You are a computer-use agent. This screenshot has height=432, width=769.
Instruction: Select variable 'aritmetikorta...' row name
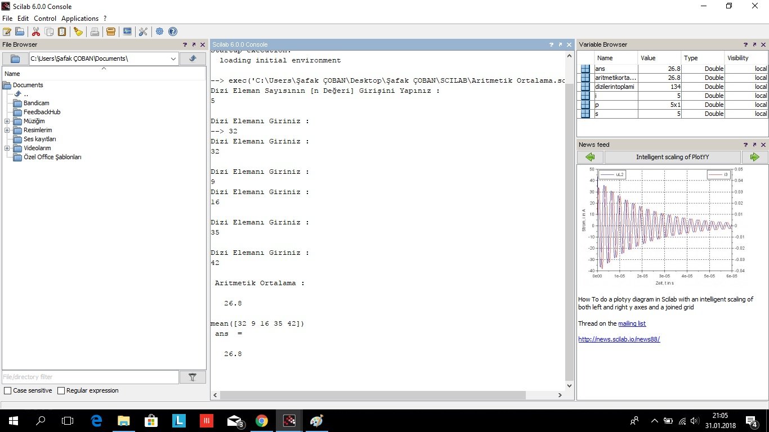point(616,78)
